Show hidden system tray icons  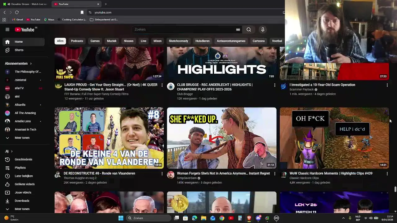(x=343, y=218)
